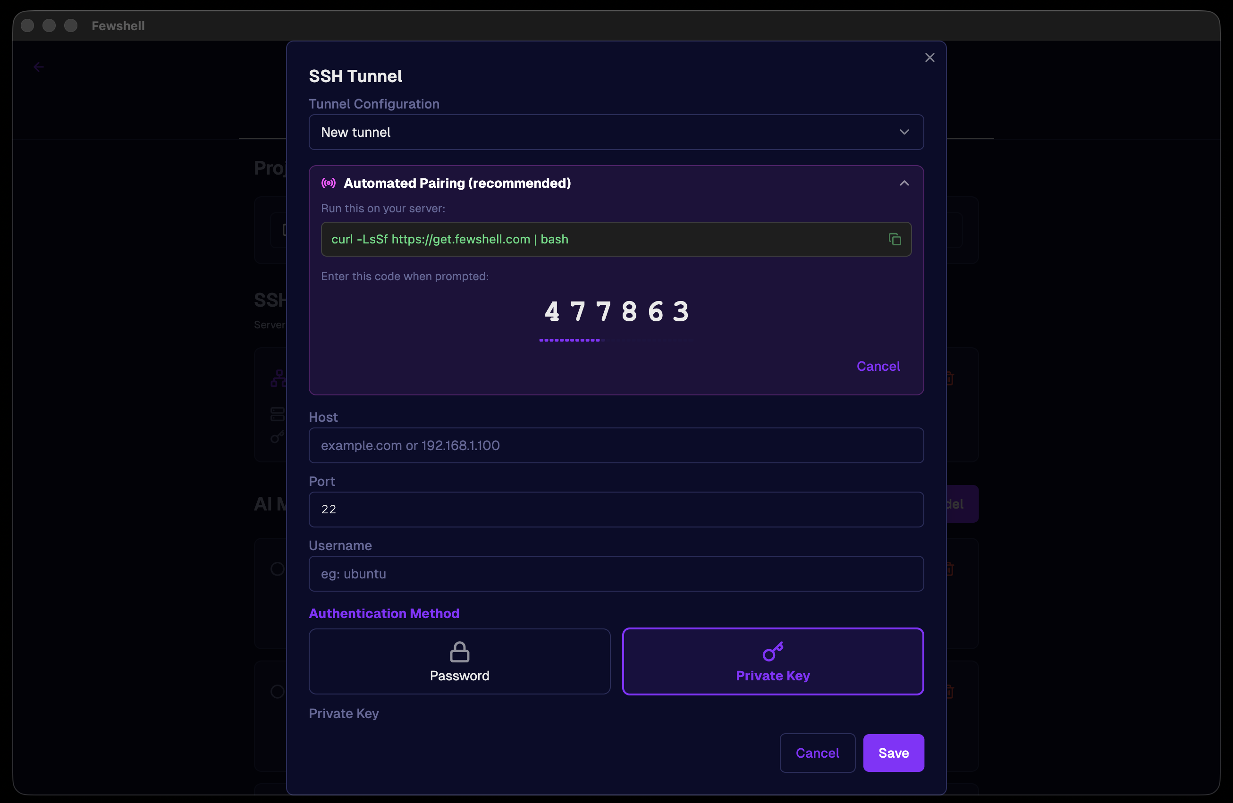
Task: Click the curl command text box
Action: [x=601, y=239]
